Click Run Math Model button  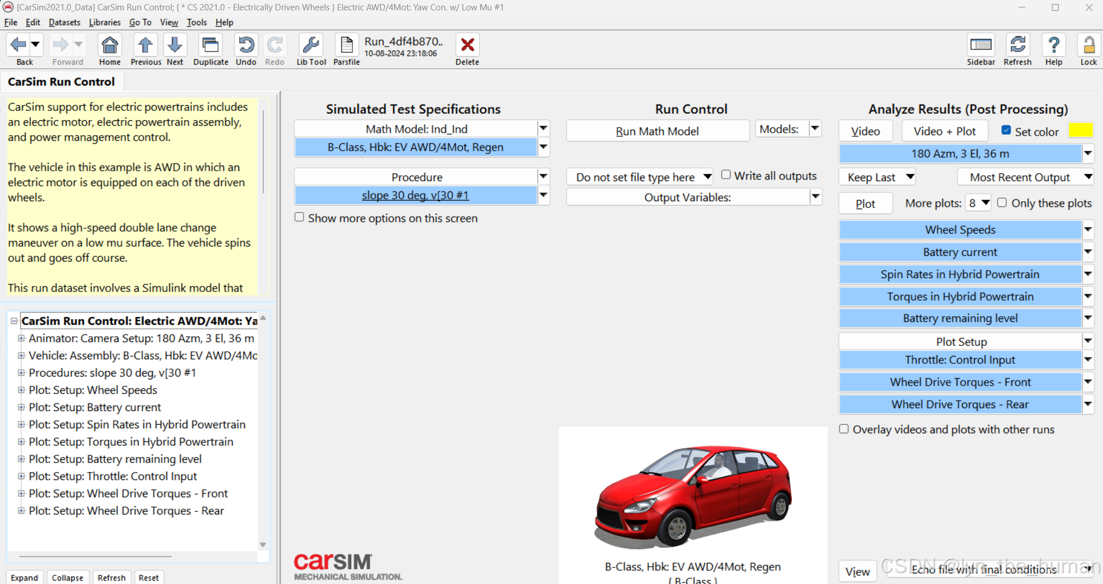click(x=658, y=131)
